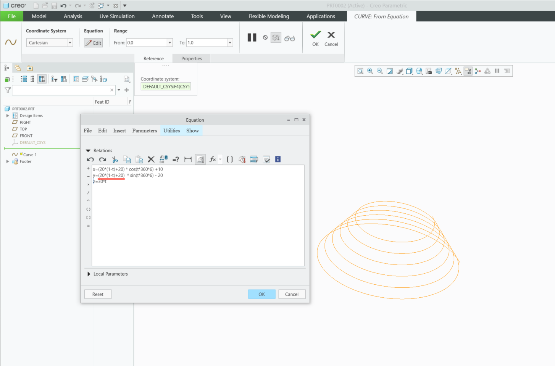
Task: Click OK in the Equation dialog
Action: coord(261,294)
